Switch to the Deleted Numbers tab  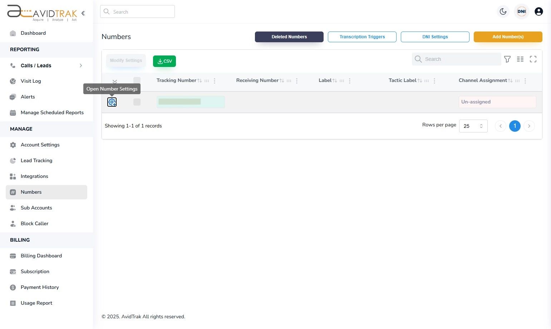[289, 37]
